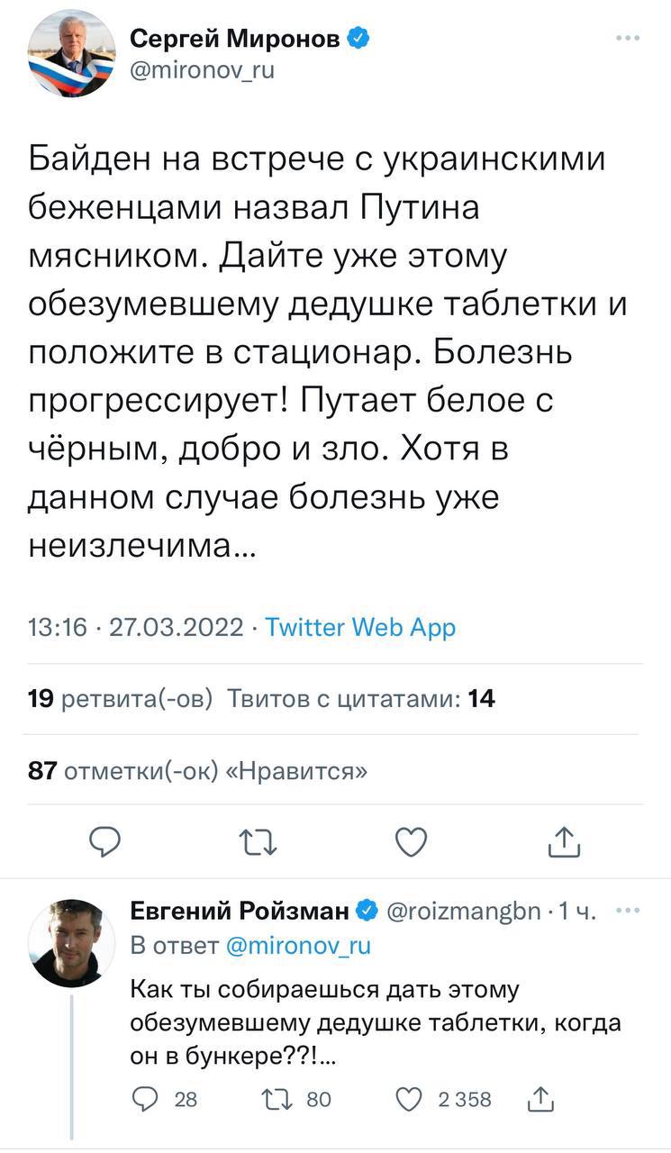Open the 13:16 · 27.03.2022 timestamp
671x1153 pixels.
(136, 627)
